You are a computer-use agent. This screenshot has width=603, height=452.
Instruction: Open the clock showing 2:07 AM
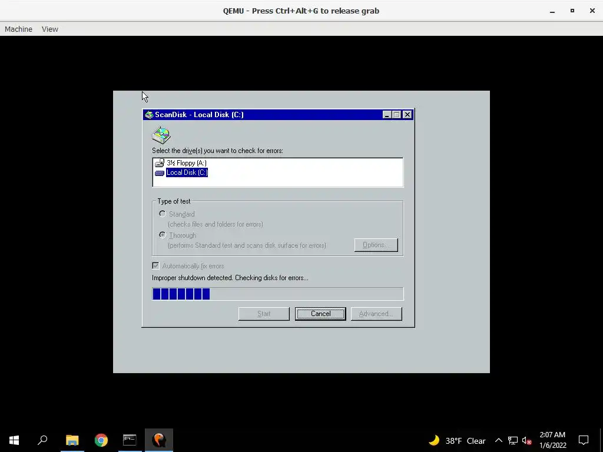point(552,440)
